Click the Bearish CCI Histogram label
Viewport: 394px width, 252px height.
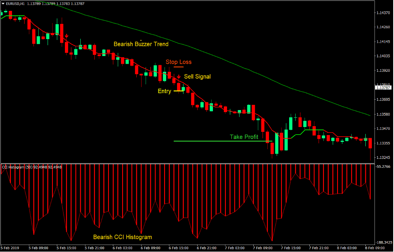point(122,237)
